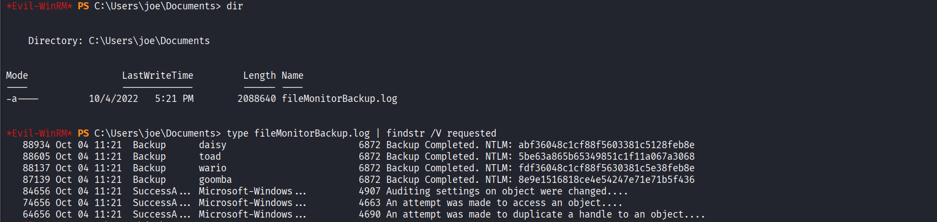The image size is (937, 222).
Task: Click the Length column header
Action: click(259, 75)
